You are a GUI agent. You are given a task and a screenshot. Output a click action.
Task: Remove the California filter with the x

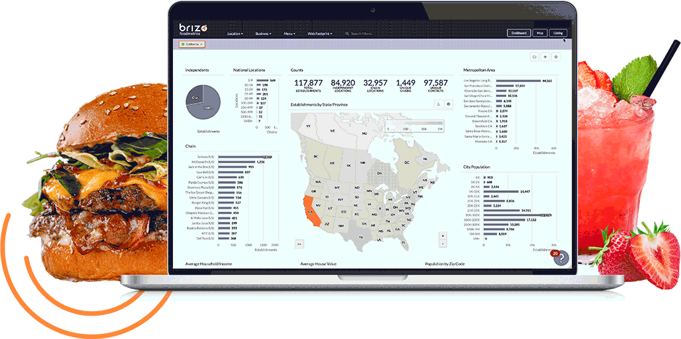202,45
